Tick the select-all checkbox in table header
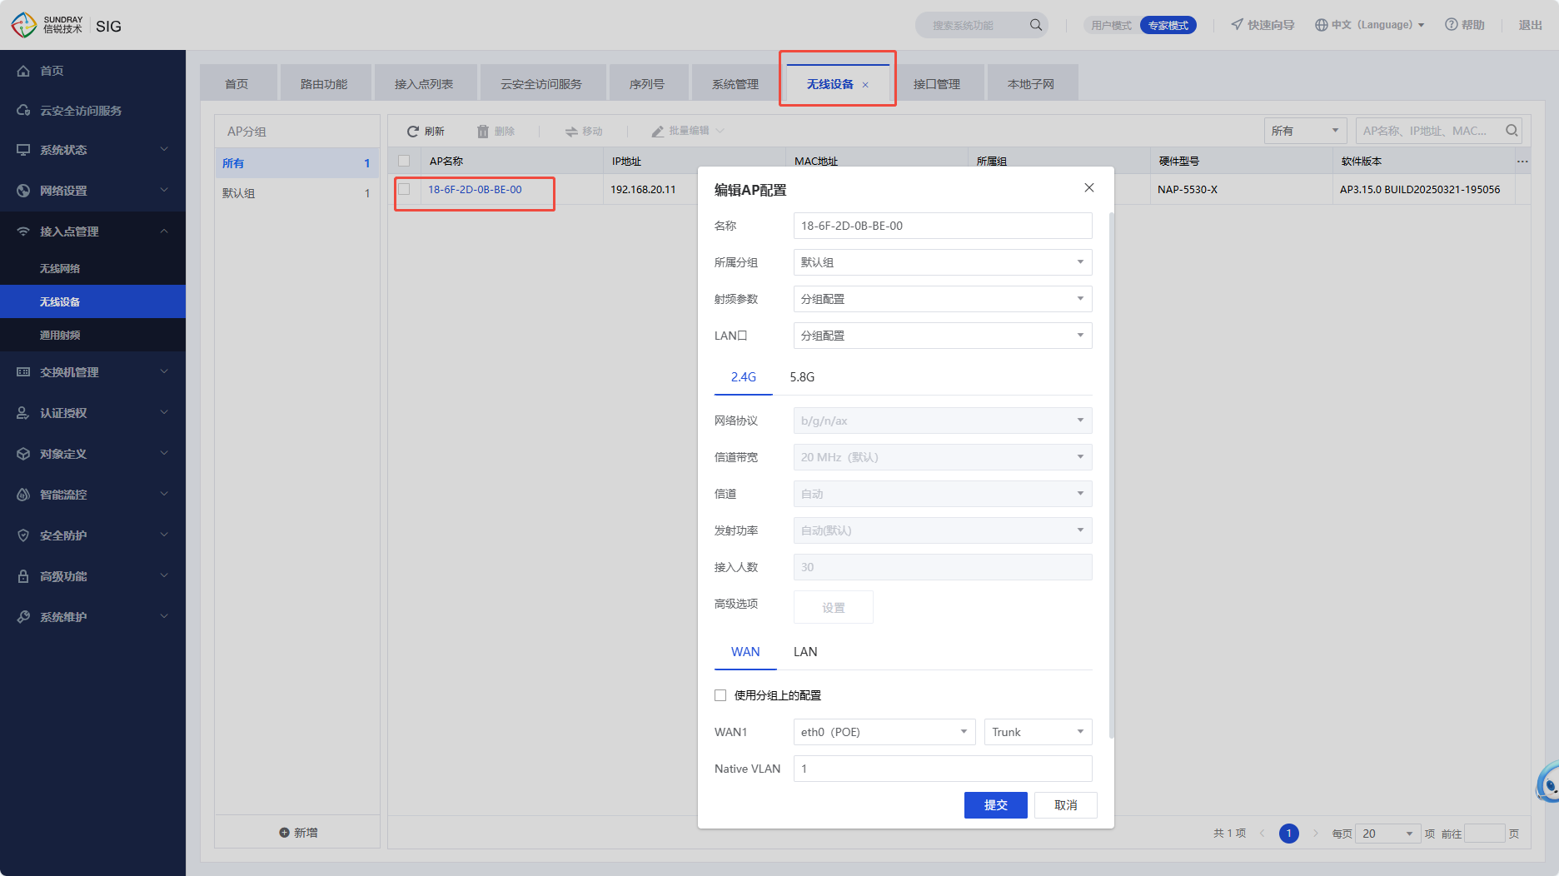The width and height of the screenshot is (1559, 876). click(x=404, y=161)
